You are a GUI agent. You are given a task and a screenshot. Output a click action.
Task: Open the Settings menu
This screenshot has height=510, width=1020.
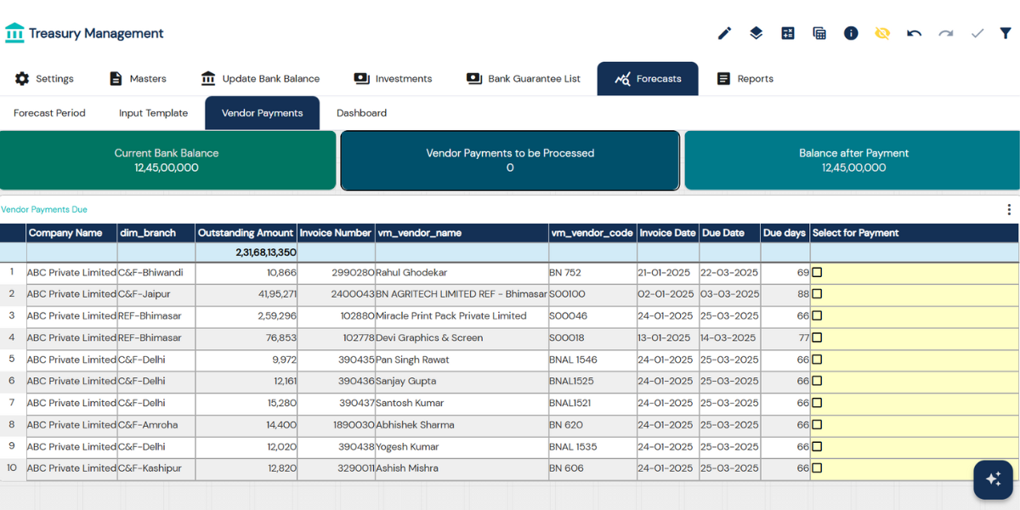click(x=45, y=79)
